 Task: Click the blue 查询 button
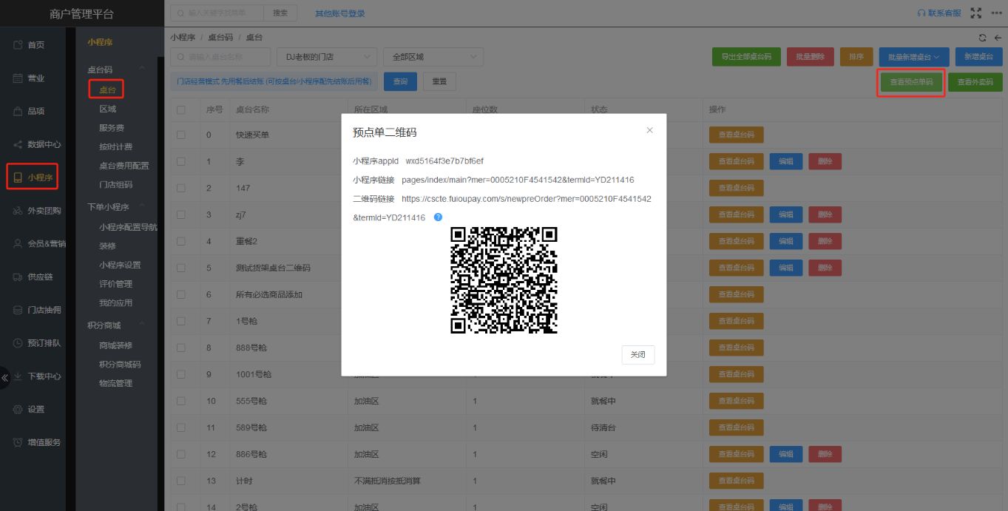point(400,82)
